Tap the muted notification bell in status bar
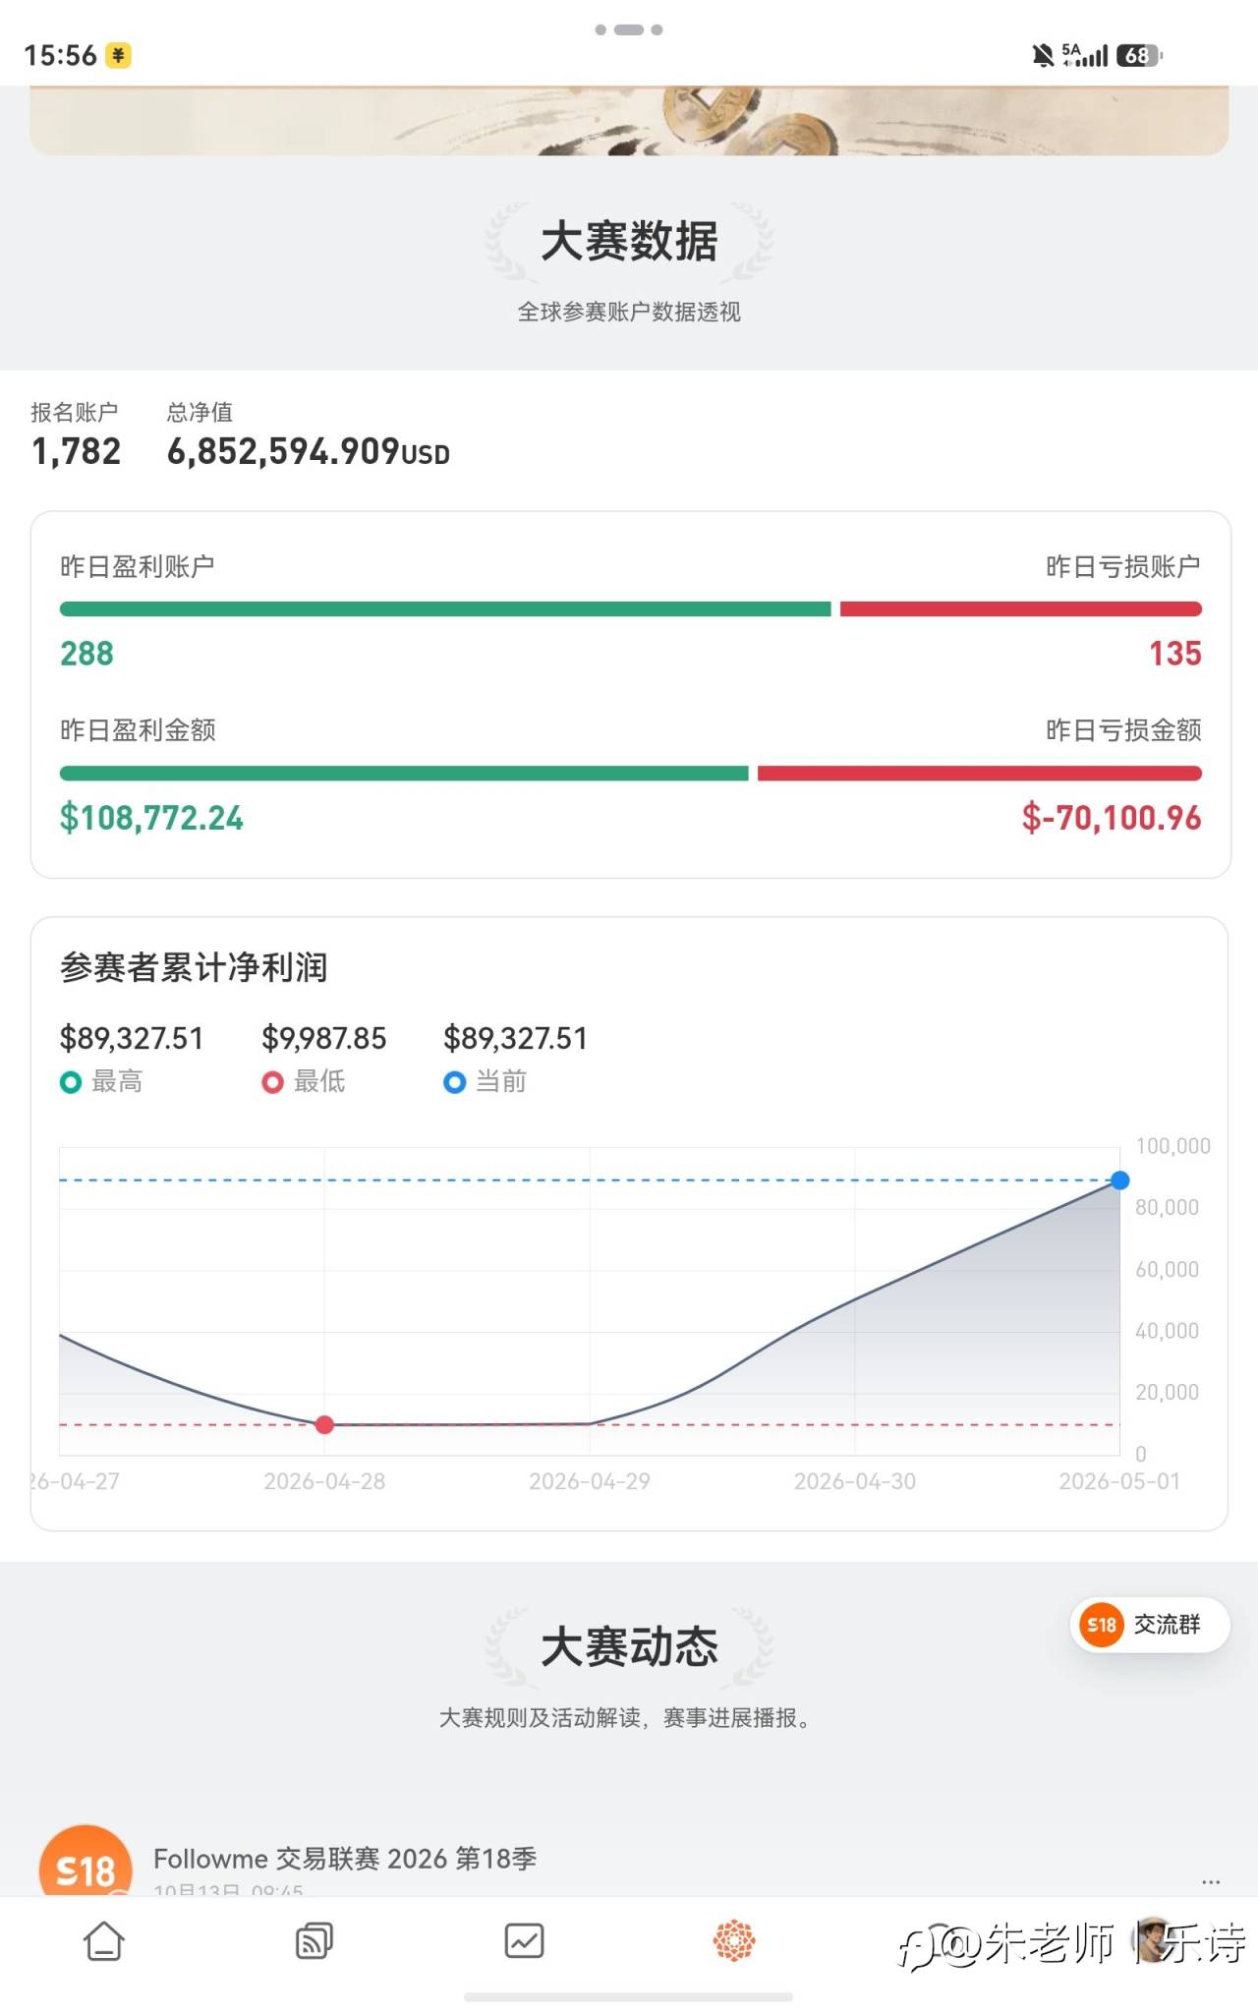The height and width of the screenshot is (2013, 1258). 1043,55
